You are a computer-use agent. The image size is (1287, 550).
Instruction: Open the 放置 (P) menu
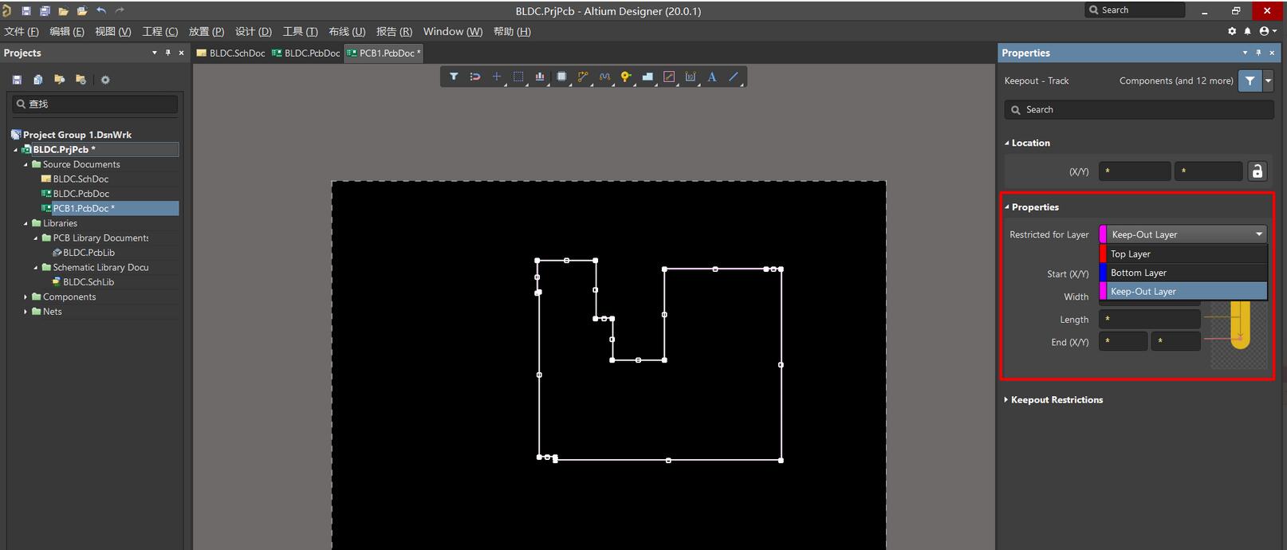pos(207,31)
